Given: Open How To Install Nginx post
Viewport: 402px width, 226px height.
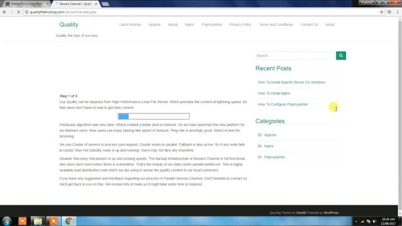Looking at the screenshot, I should pyautogui.click(x=274, y=94).
